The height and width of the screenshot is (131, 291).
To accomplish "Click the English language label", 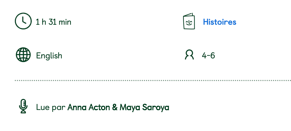I will pyautogui.click(x=49, y=56).
